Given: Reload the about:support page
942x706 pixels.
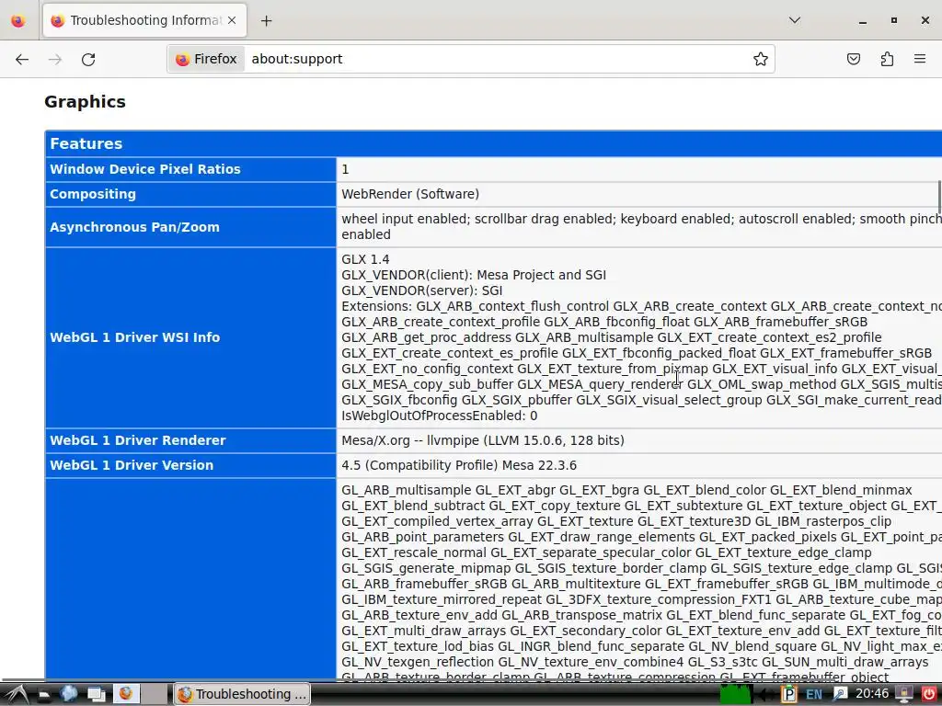Looking at the screenshot, I should click(88, 59).
